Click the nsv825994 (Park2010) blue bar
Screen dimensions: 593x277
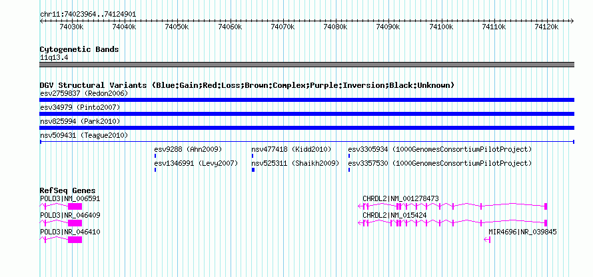click(306, 128)
